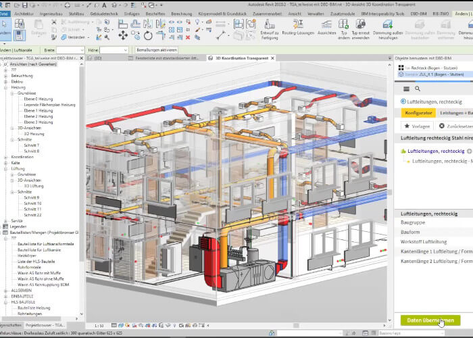Image resolution: width=473 pixels, height=338 pixels.
Task: Open Ebene 1 Heizung floor plan
Action: pos(39,111)
